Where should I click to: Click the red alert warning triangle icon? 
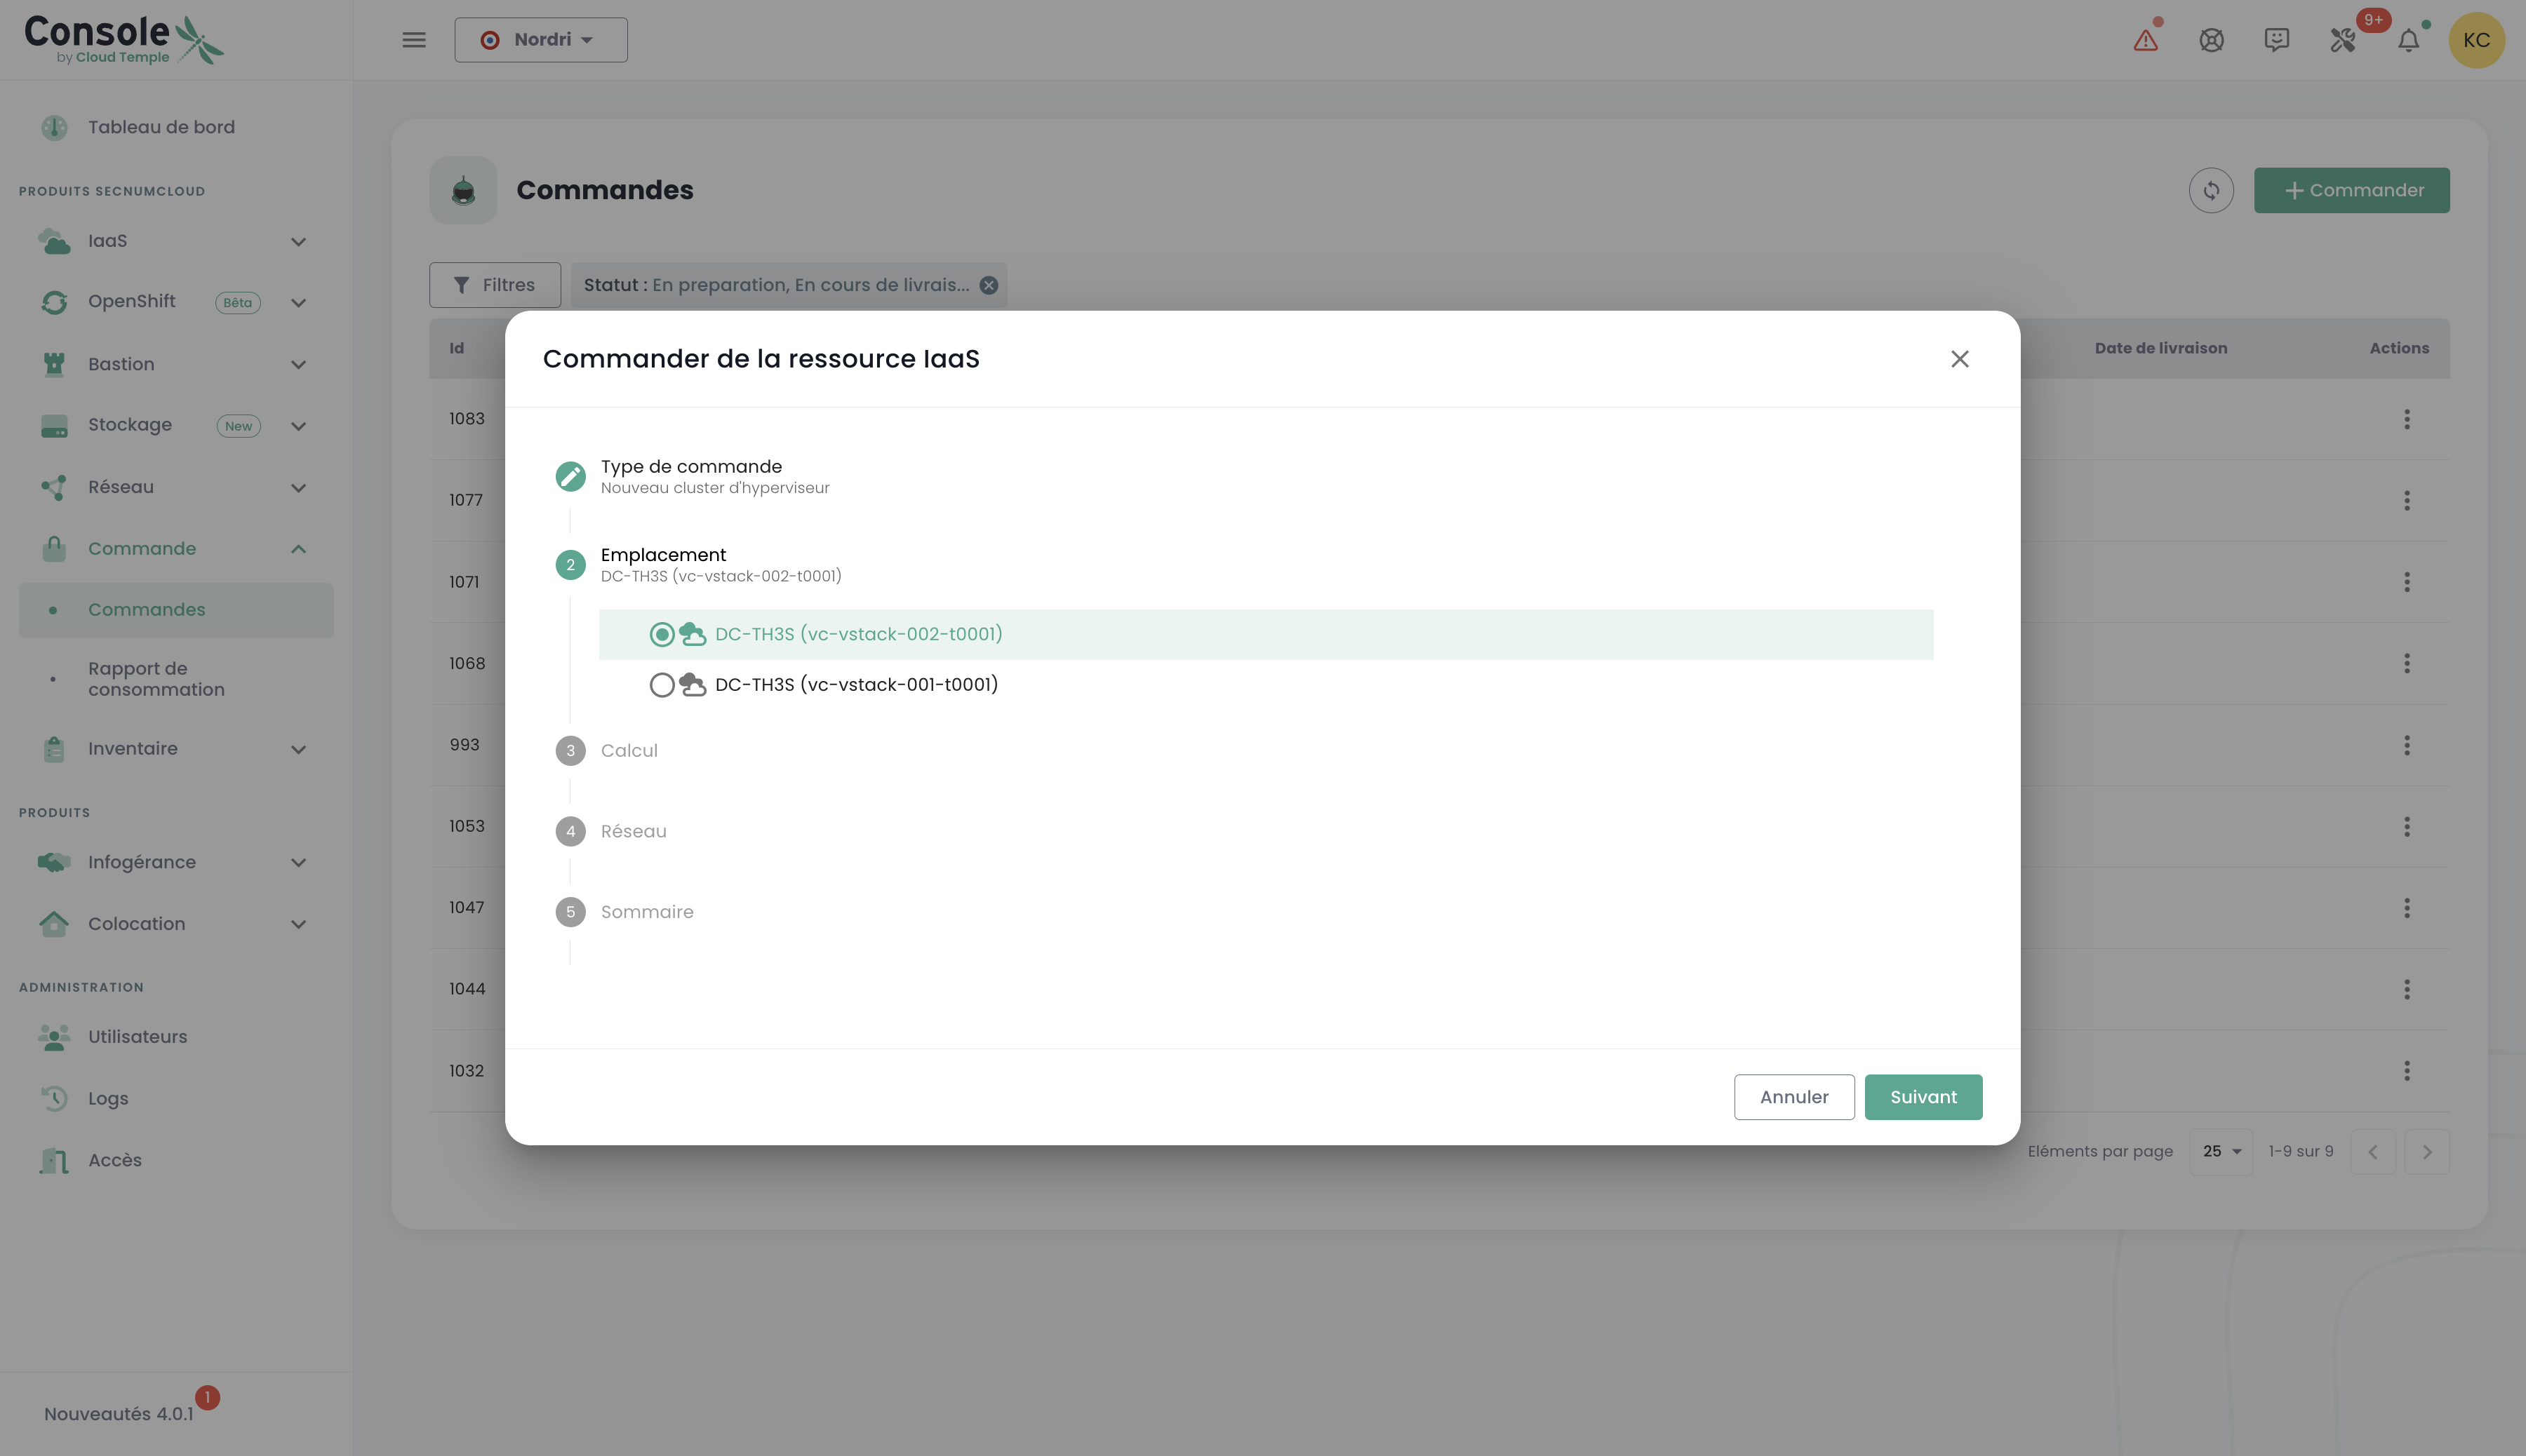[2145, 40]
